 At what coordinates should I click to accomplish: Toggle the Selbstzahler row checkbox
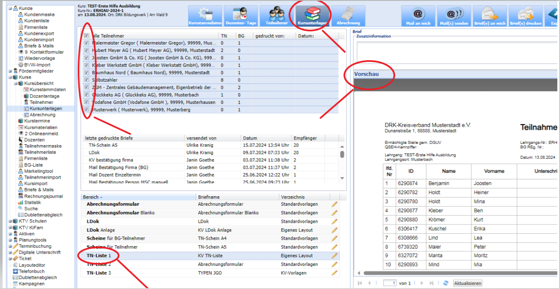point(86,80)
